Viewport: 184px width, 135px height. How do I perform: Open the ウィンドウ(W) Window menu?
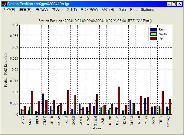[x=89, y=10]
